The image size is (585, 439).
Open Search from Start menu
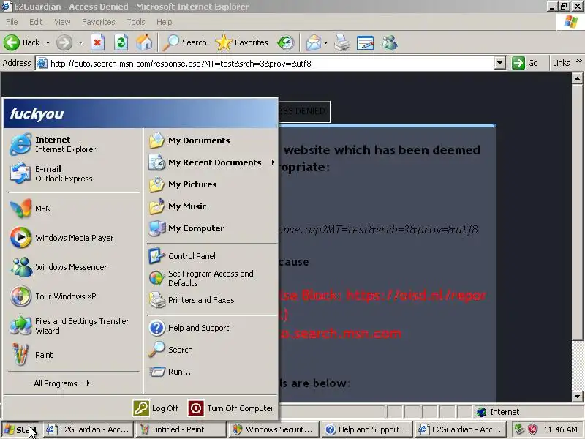(x=212, y=350)
